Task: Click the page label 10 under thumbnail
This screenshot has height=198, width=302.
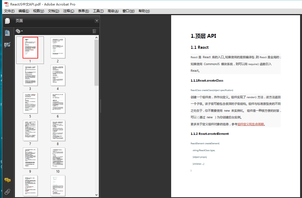Action: [58, 172]
